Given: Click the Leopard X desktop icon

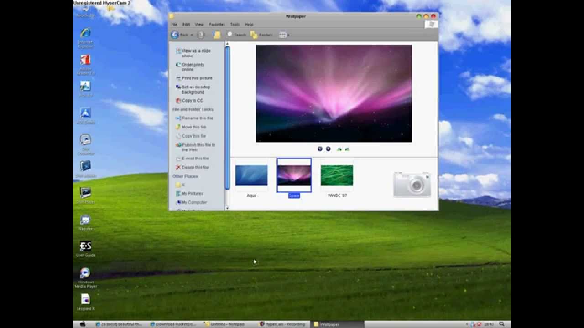Looking at the screenshot, I should 85,302.
